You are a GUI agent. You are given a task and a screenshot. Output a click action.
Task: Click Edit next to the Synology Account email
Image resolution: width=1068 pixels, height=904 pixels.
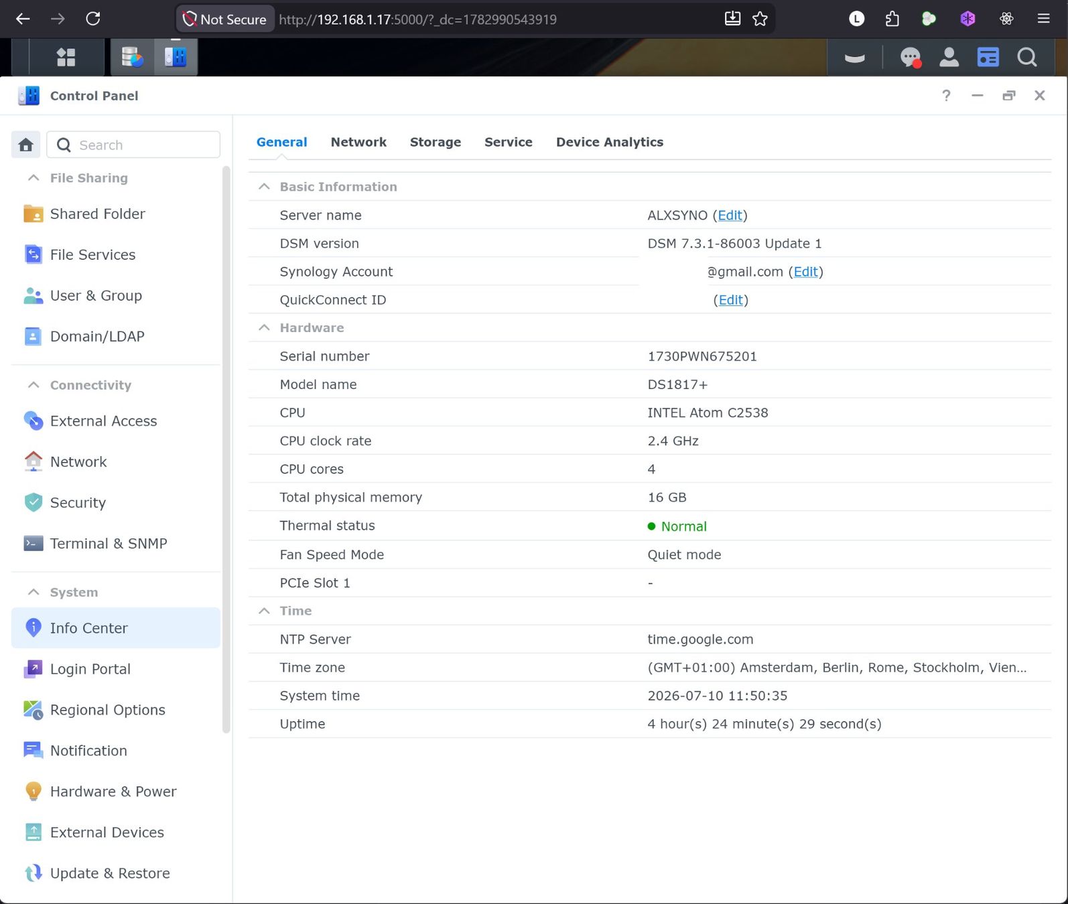click(805, 271)
